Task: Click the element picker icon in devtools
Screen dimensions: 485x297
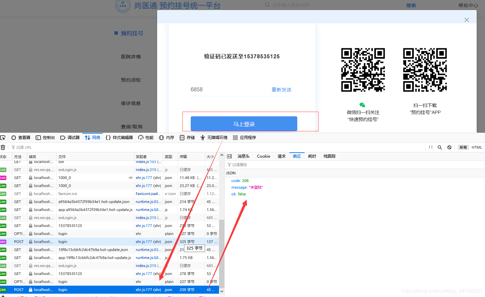Action: click(3, 138)
